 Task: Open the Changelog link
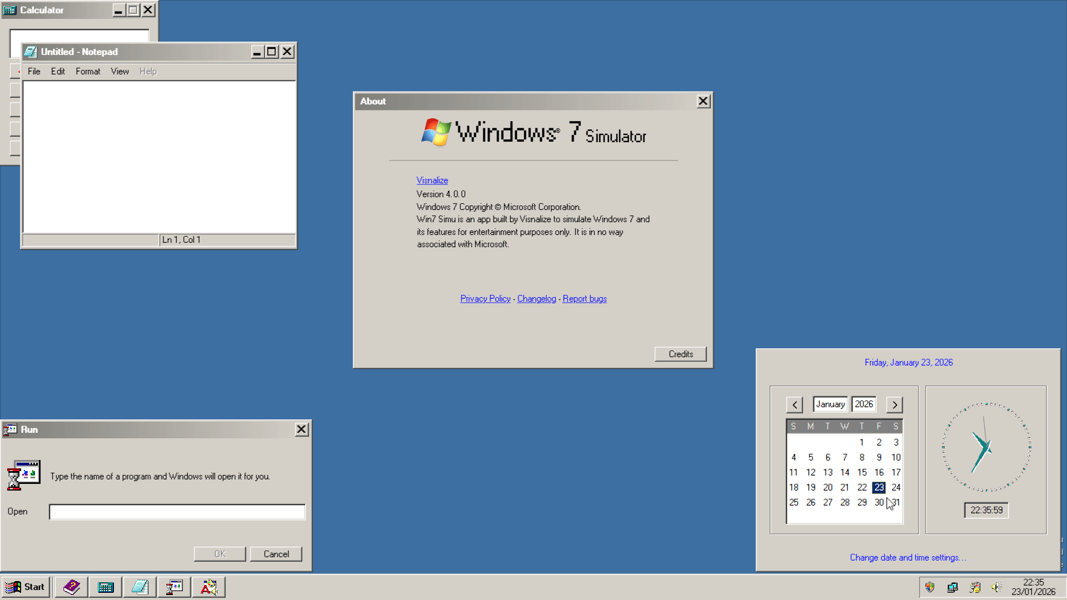click(x=536, y=299)
